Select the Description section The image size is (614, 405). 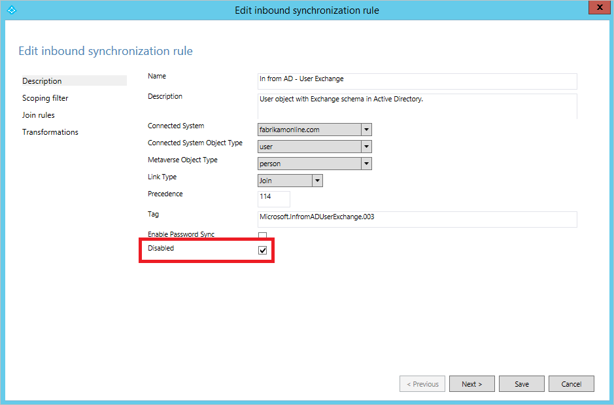(x=40, y=80)
